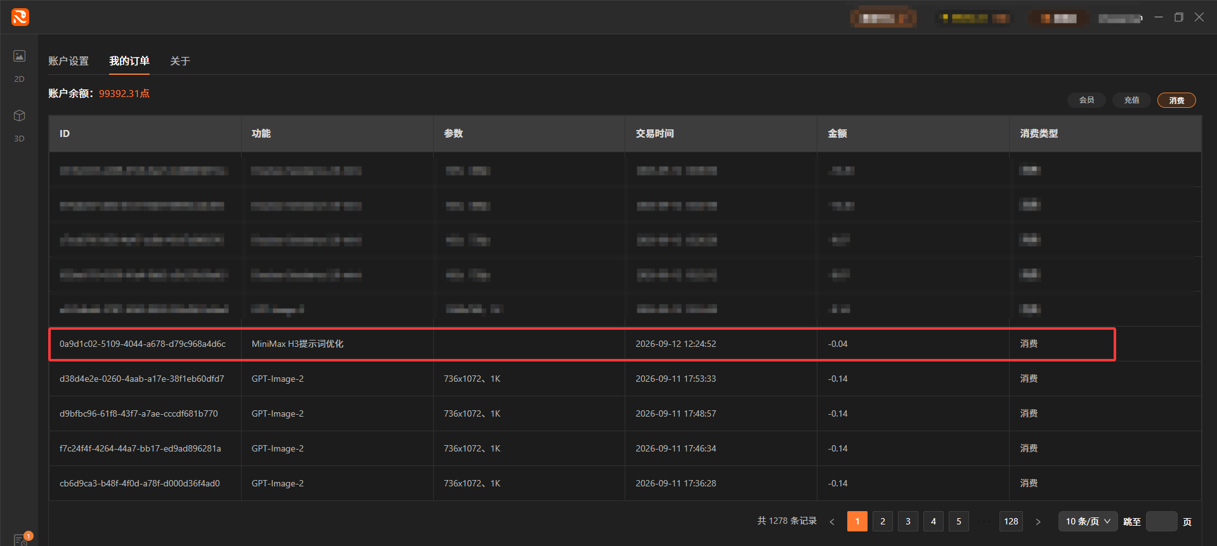
Task: Click the 参数 column header
Action: point(530,133)
